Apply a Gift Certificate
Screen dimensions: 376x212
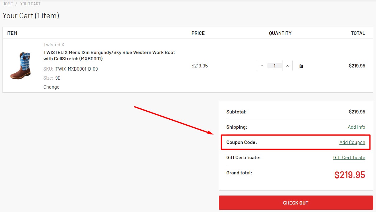349,157
